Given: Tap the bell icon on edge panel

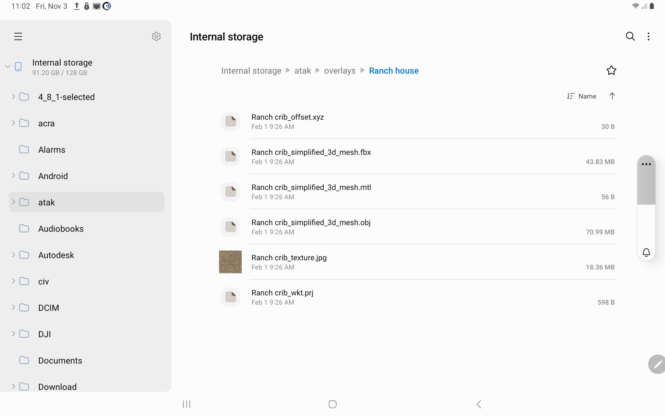Looking at the screenshot, I should tap(646, 252).
